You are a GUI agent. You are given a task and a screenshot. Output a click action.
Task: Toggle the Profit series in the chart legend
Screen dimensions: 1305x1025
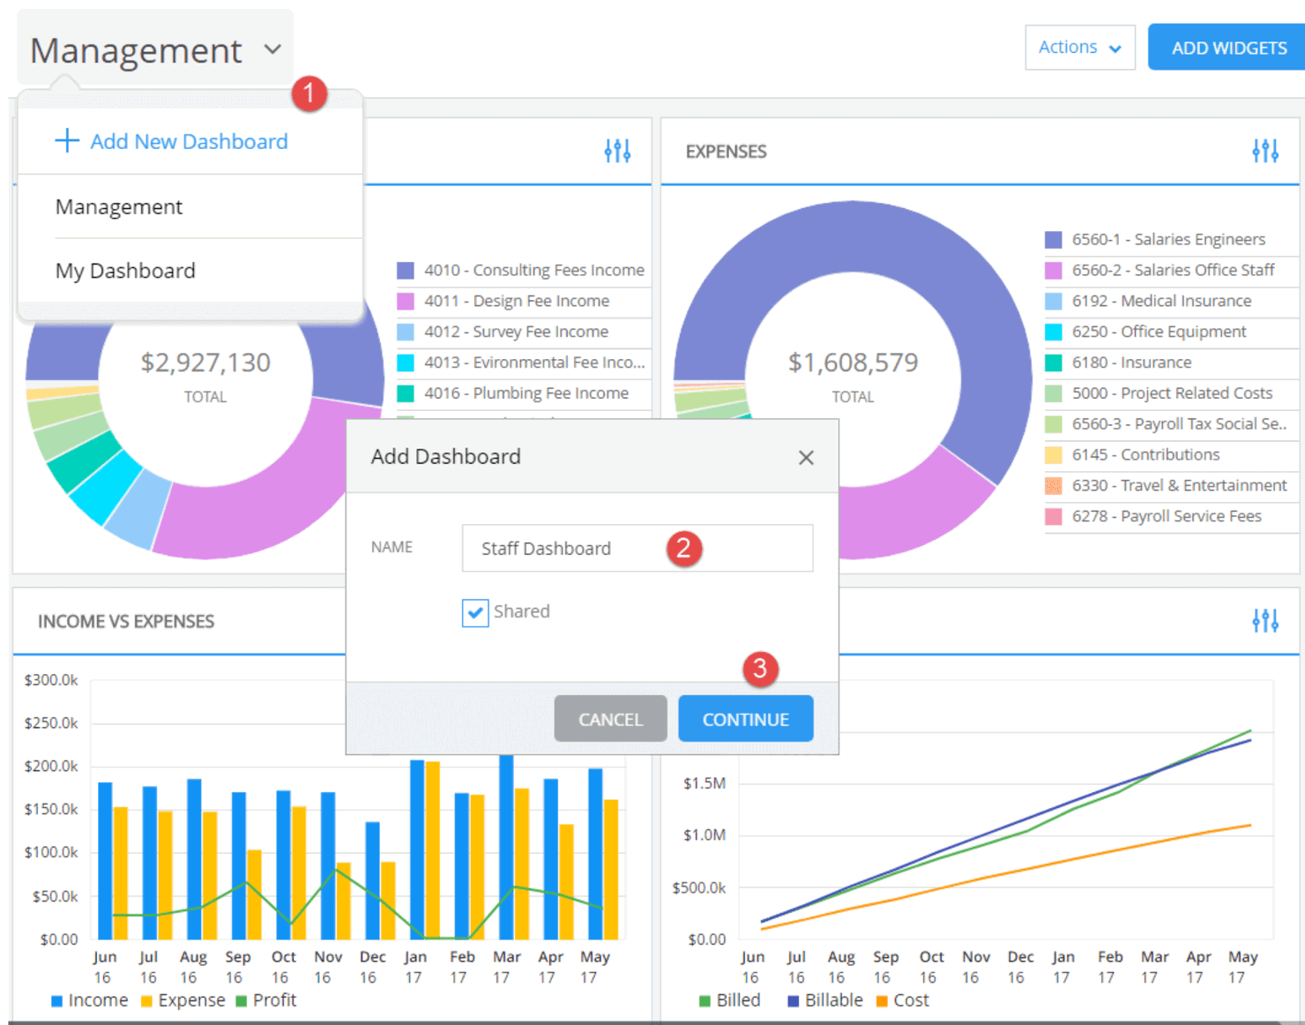pyautogui.click(x=266, y=1000)
